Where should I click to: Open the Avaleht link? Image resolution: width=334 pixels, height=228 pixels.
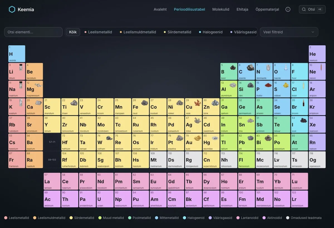(160, 9)
